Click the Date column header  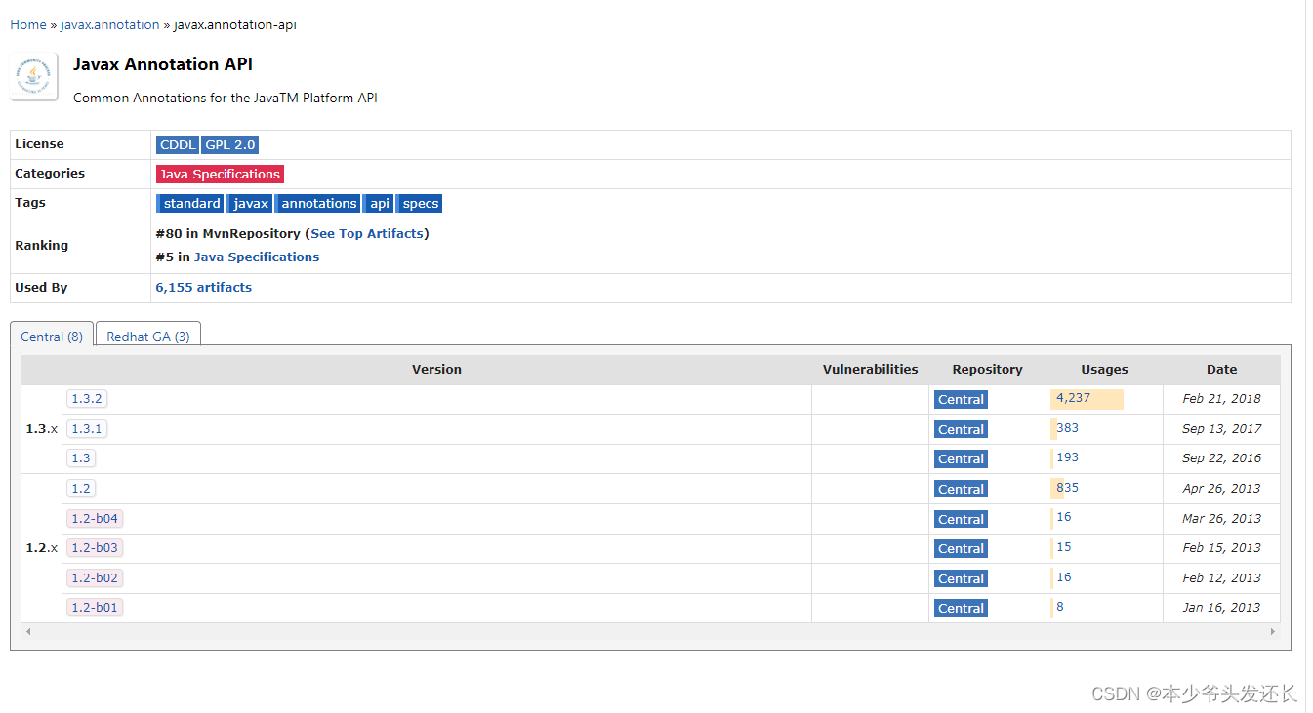(1221, 369)
